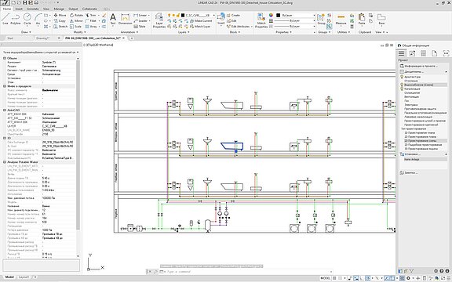Click Make Current layer button
Viewport: 452px width, 282px height.
click(x=201, y=20)
